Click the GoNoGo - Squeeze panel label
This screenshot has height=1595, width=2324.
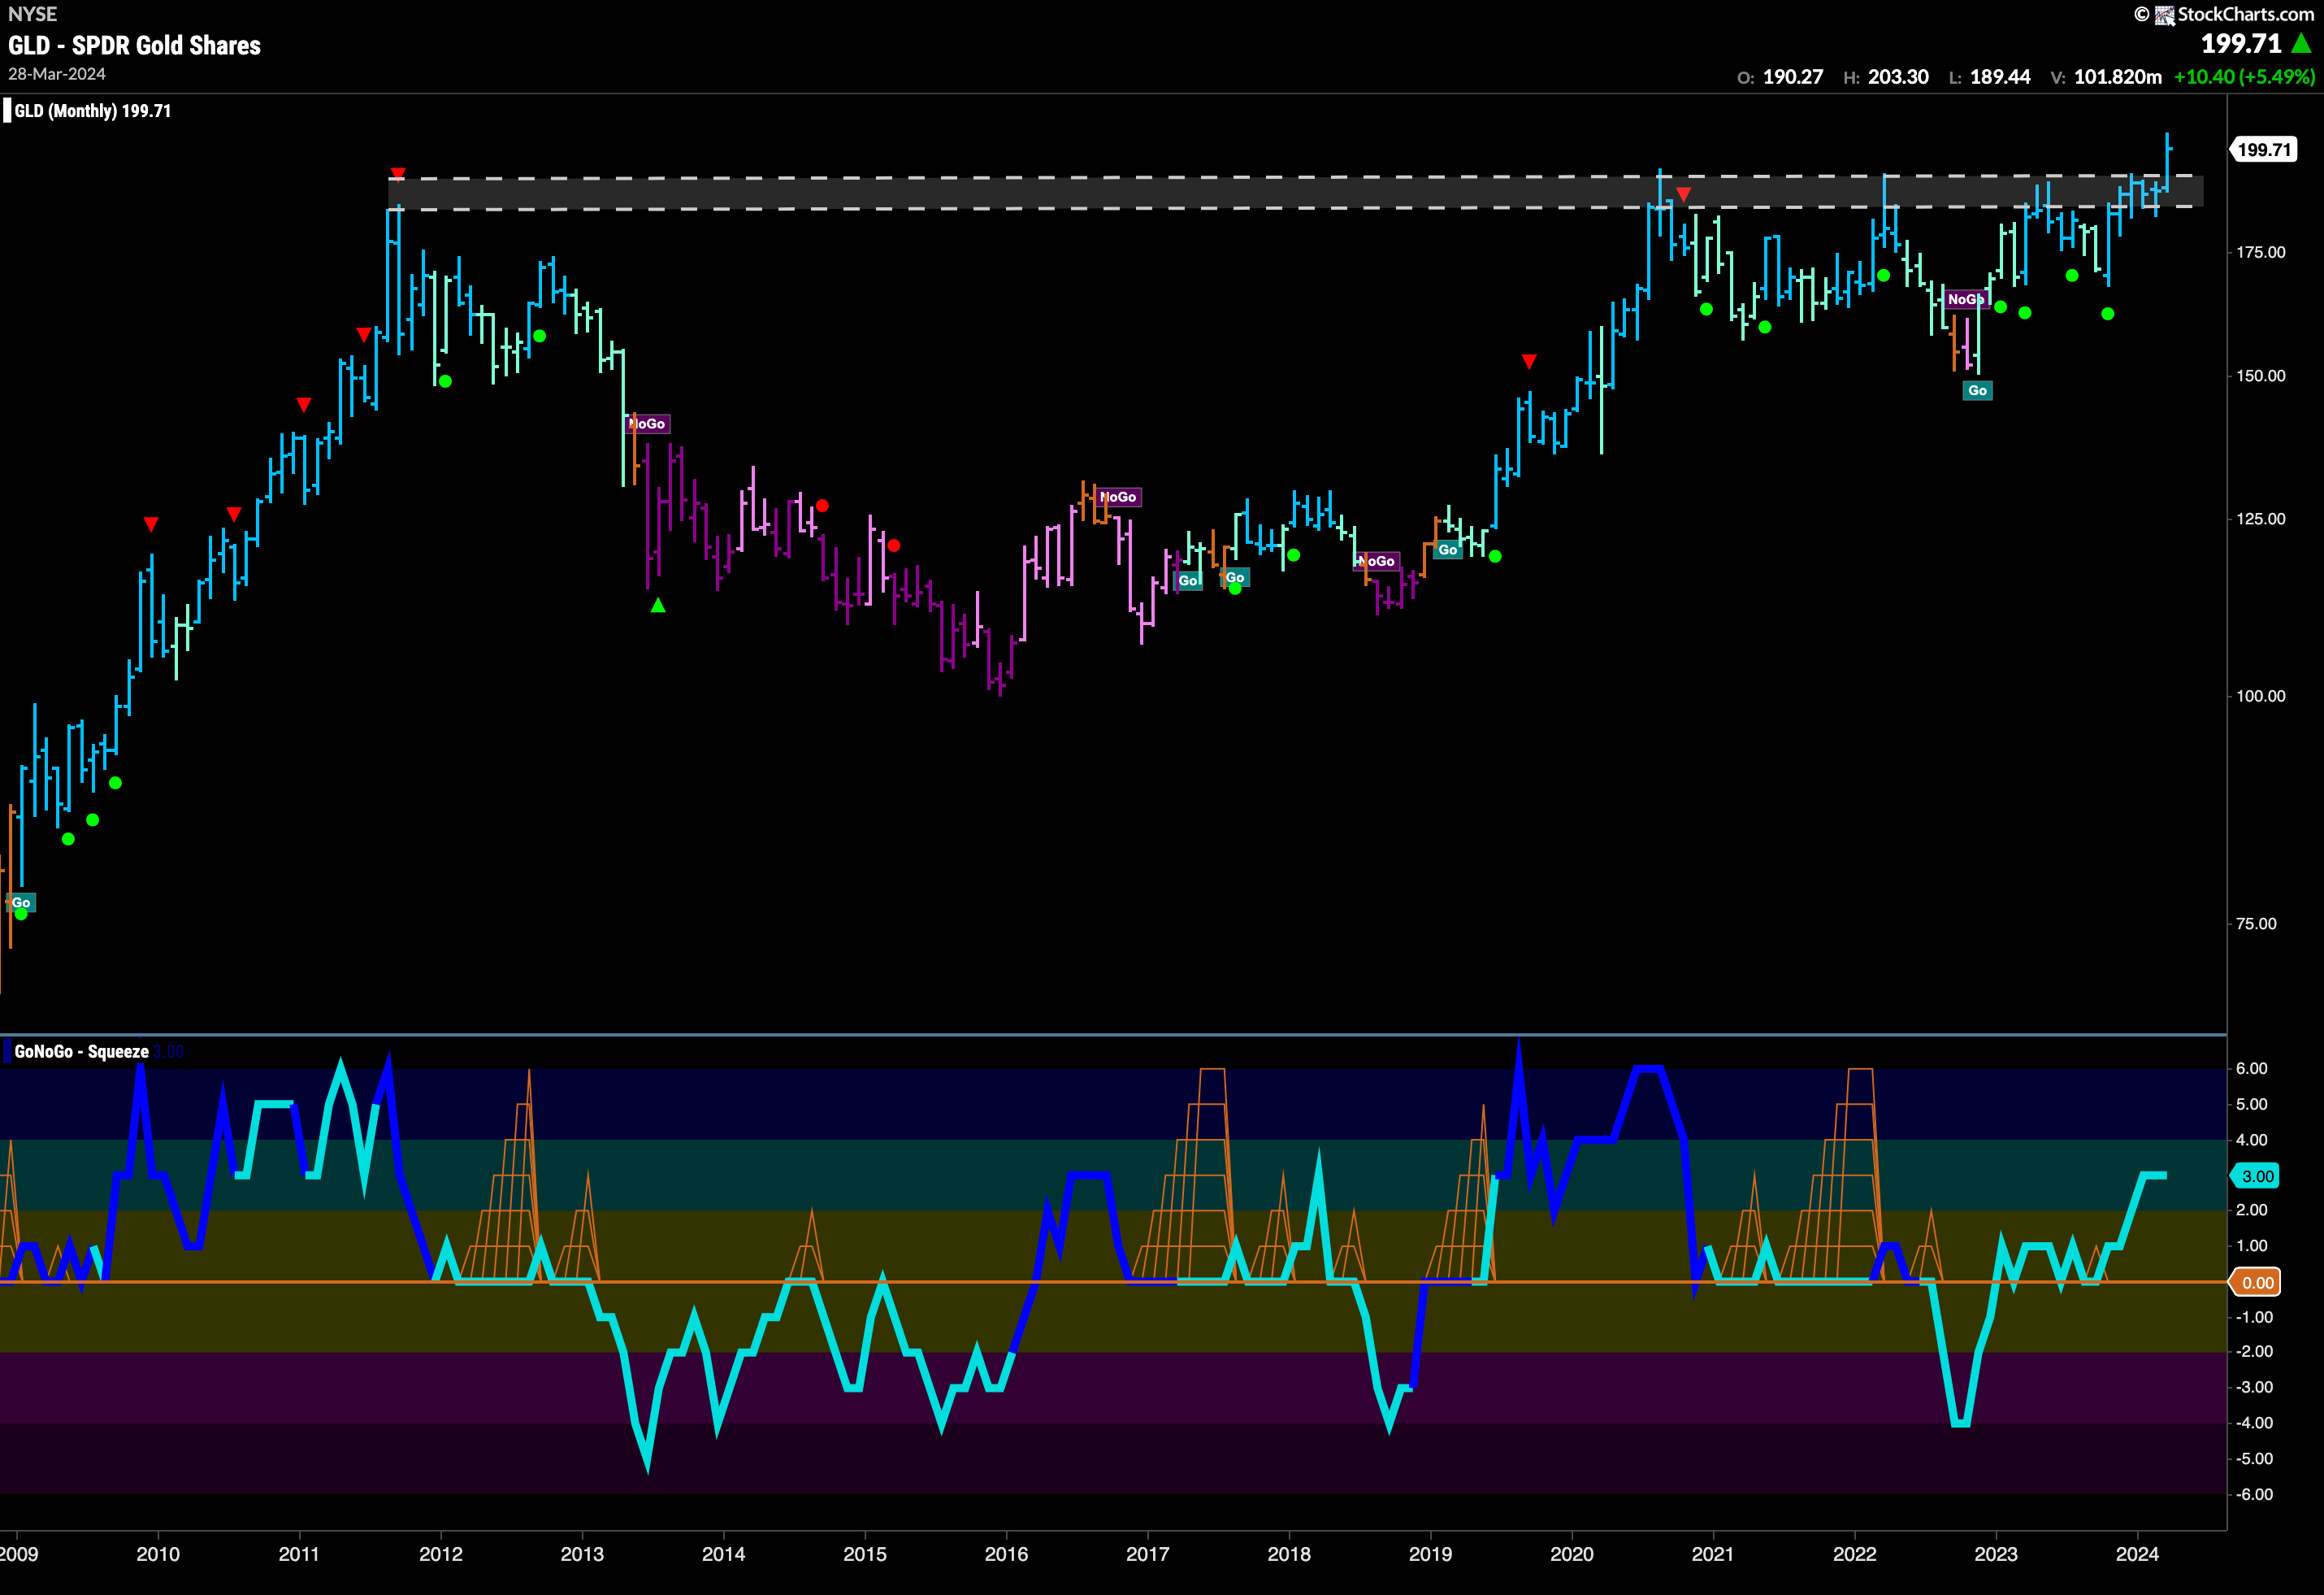(81, 1052)
